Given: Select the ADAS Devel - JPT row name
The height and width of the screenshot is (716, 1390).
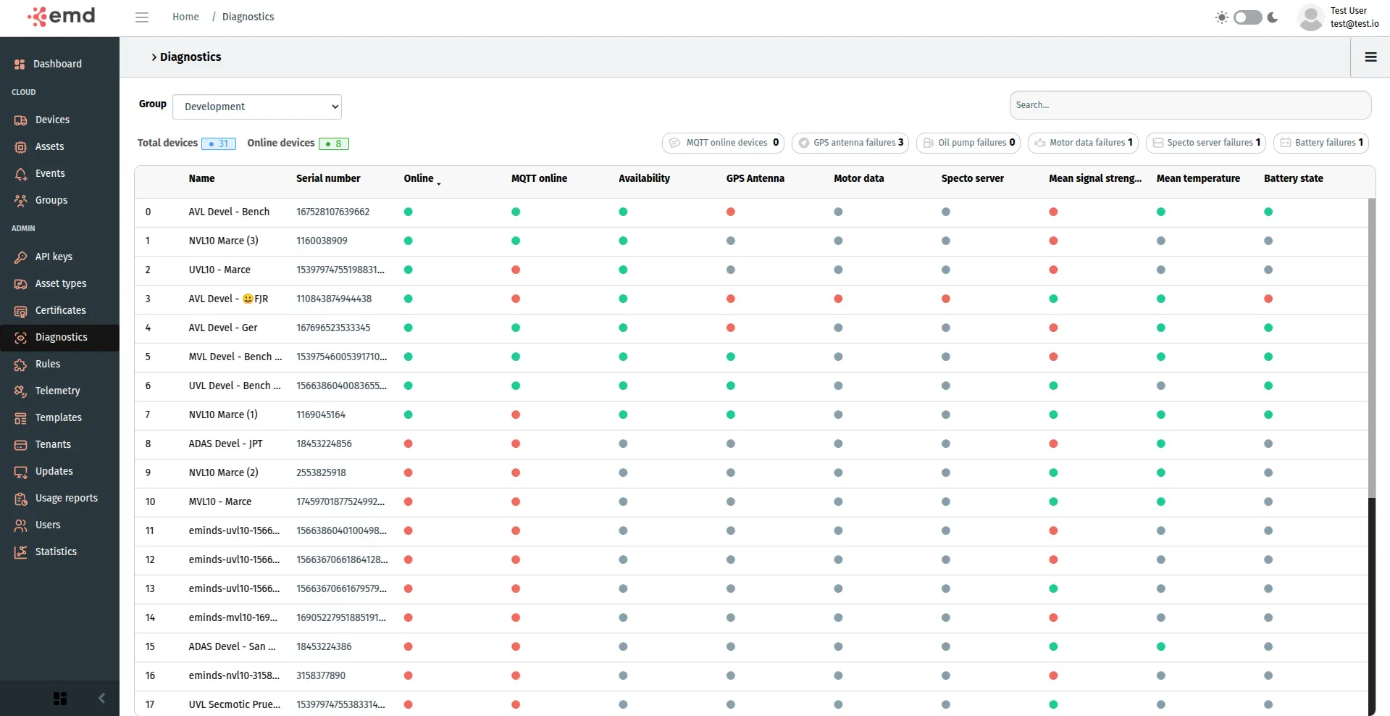Looking at the screenshot, I should 225,444.
